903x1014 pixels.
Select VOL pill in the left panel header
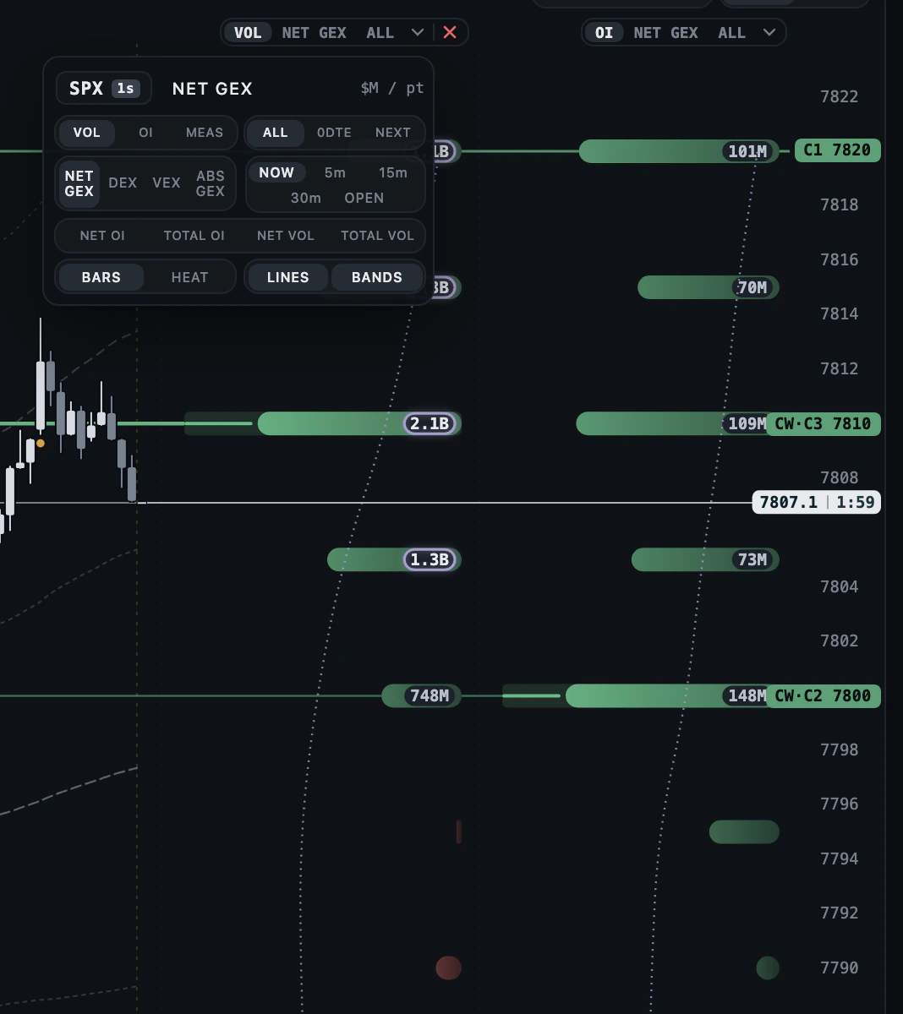click(x=248, y=32)
